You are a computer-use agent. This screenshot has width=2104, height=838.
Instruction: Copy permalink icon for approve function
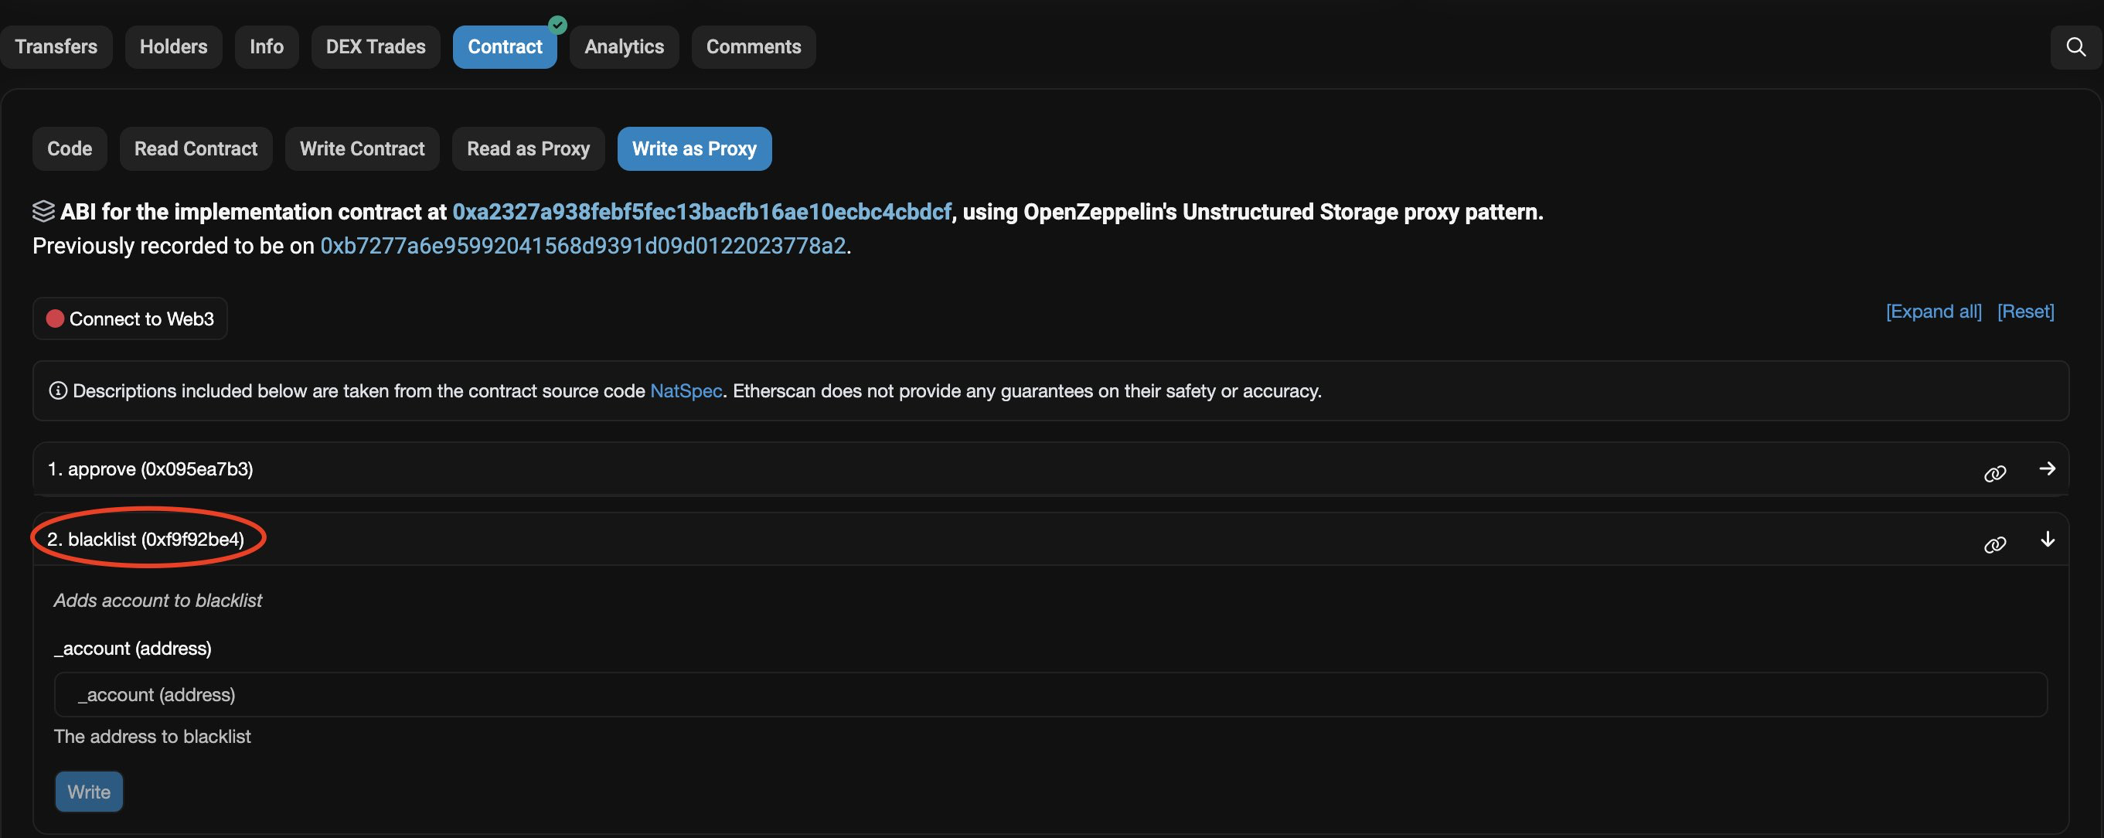click(x=1994, y=474)
